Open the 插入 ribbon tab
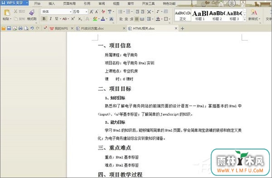This screenshot has height=178, width=272. click(52, 4)
